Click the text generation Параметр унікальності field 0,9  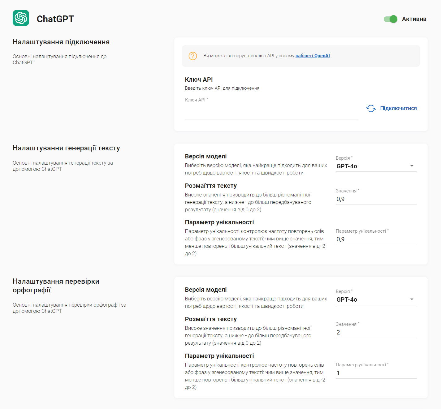[x=376, y=239]
